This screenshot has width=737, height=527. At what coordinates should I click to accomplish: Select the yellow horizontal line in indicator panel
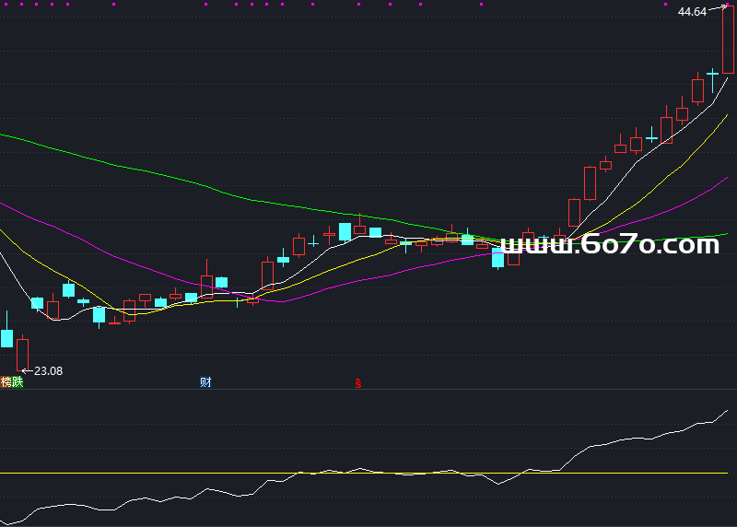click(x=364, y=473)
